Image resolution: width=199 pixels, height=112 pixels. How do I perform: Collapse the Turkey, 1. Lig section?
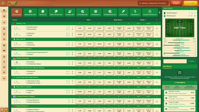click(x=157, y=23)
